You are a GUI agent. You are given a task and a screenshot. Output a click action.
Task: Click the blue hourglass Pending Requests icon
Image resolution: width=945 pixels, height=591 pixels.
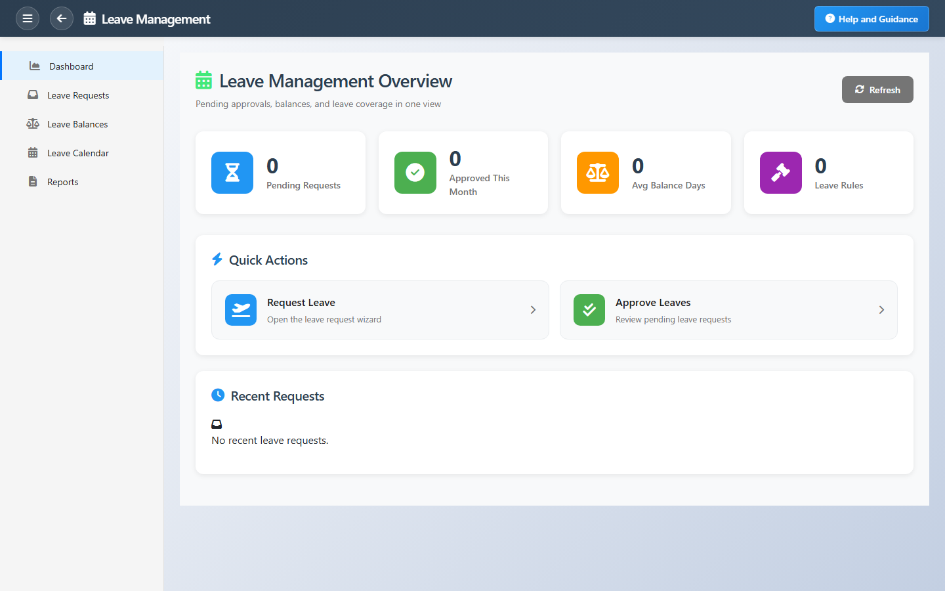pyautogui.click(x=232, y=173)
